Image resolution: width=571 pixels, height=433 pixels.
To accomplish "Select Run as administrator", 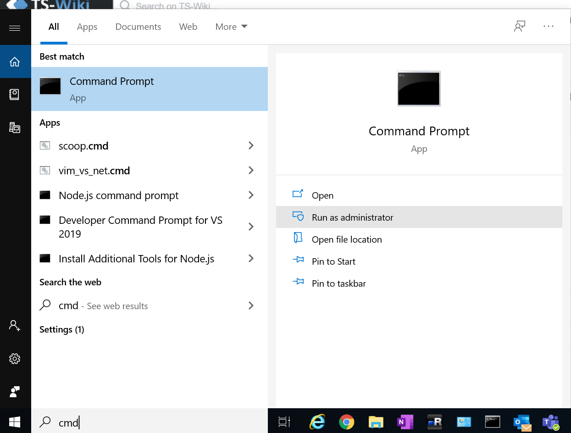I will 352,217.
